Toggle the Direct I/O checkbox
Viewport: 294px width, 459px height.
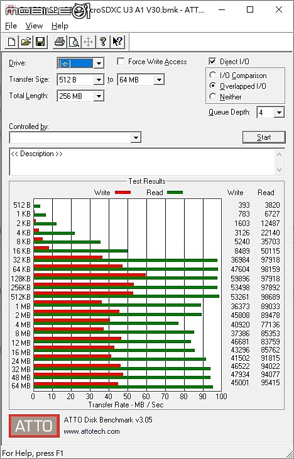(x=212, y=61)
